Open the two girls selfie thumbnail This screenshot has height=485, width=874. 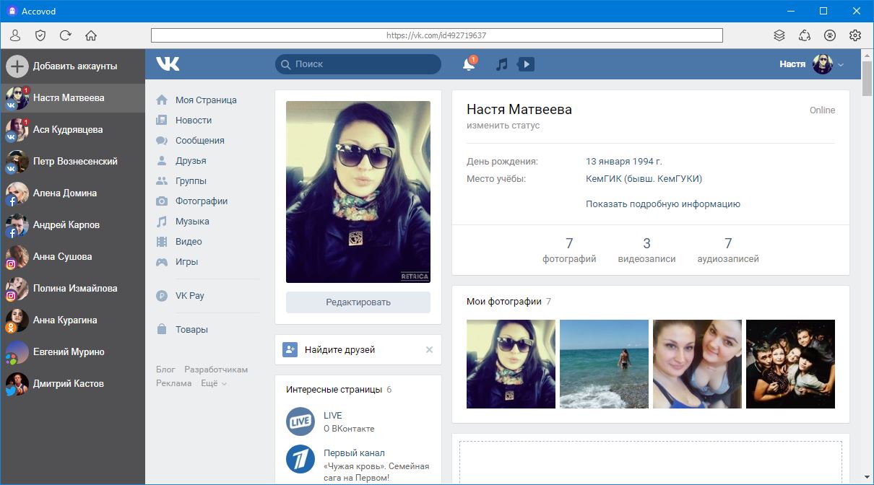click(697, 364)
